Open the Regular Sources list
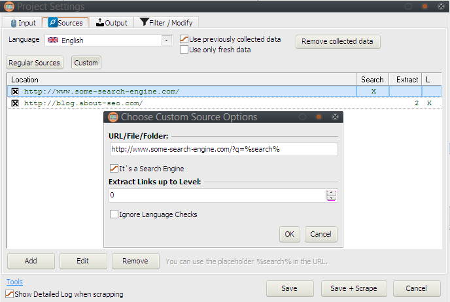 click(35, 63)
